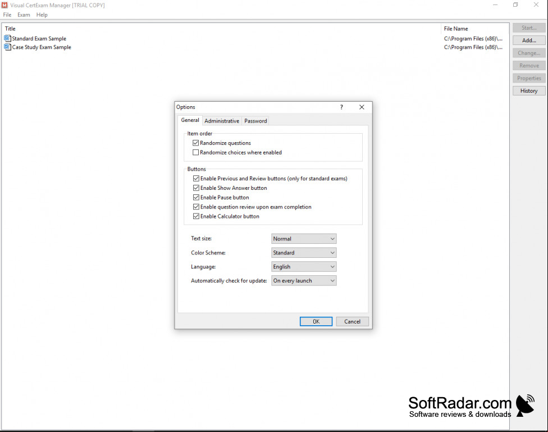The height and width of the screenshot is (432, 548).
Task: Select Standard Exam Sample row
Action: click(255, 38)
